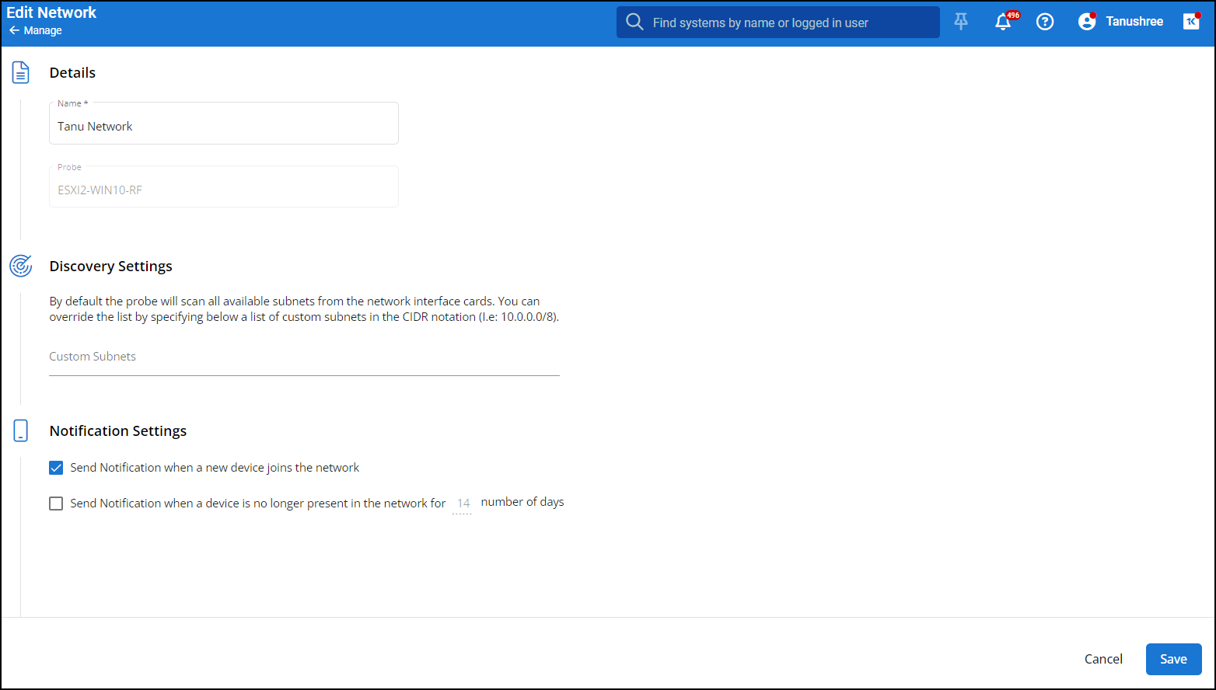
Task: Click the pin icon in header
Action: [x=961, y=22]
